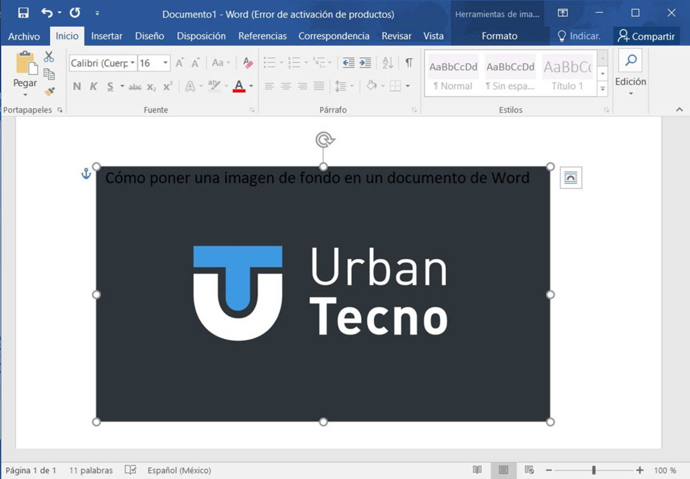
Task: Open spelling check book icon in status bar
Action: [130, 470]
